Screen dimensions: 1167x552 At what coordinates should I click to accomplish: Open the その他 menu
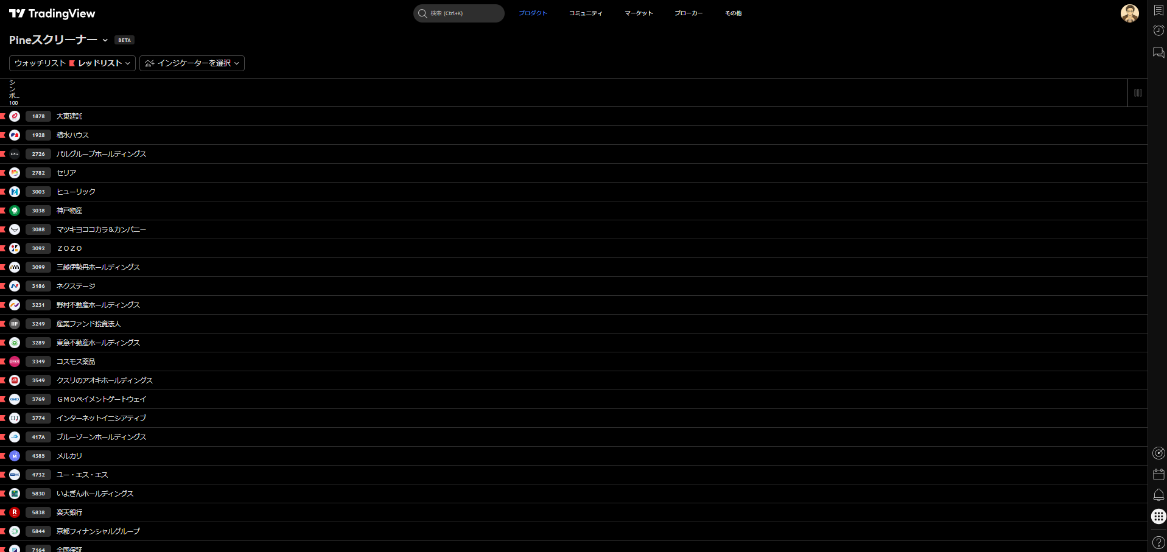[733, 13]
